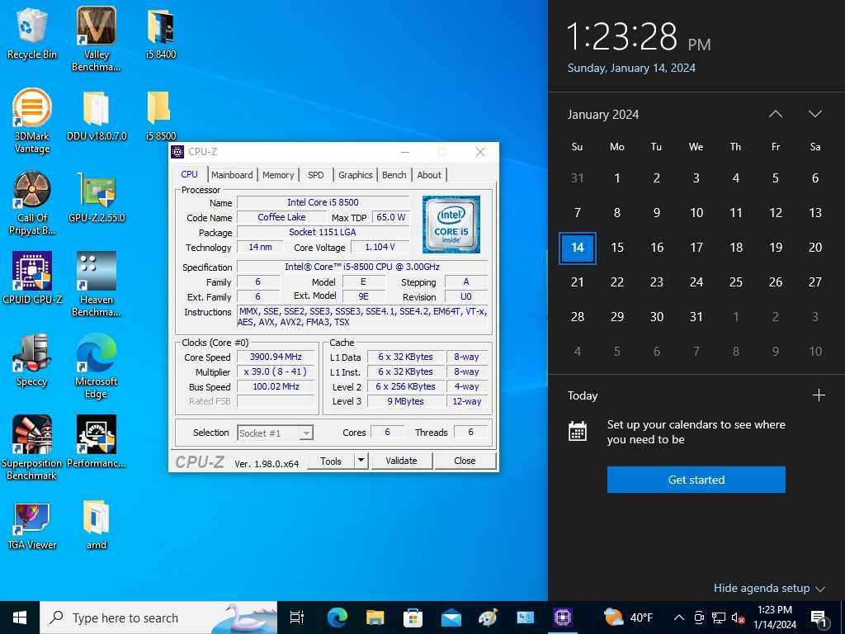Open the i5 8400 folder
Image resolution: width=845 pixels, height=634 pixels.
click(x=161, y=34)
